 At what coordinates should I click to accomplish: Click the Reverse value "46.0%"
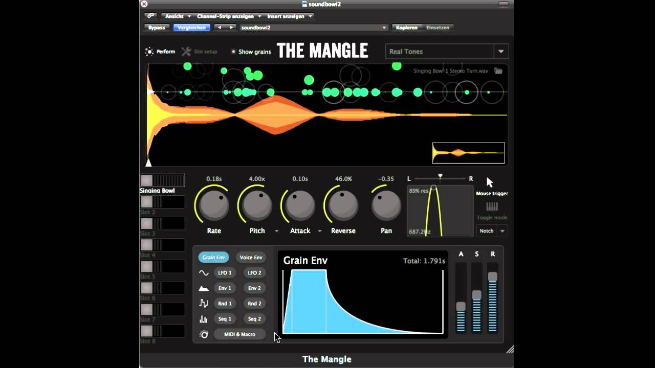[343, 179]
